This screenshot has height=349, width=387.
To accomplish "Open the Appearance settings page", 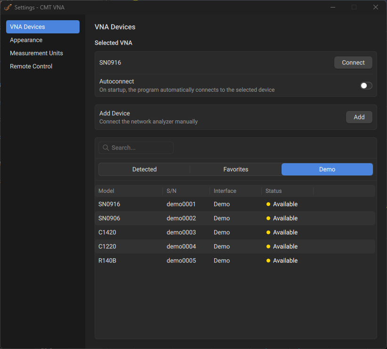I will click(26, 40).
